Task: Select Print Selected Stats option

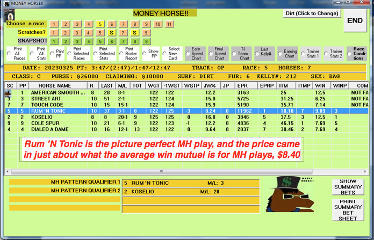Action: (x=95, y=53)
